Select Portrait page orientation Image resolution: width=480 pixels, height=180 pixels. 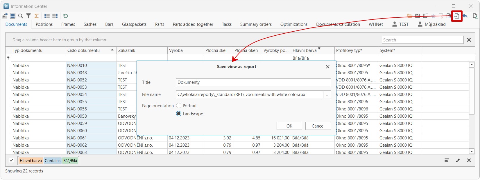point(179,106)
